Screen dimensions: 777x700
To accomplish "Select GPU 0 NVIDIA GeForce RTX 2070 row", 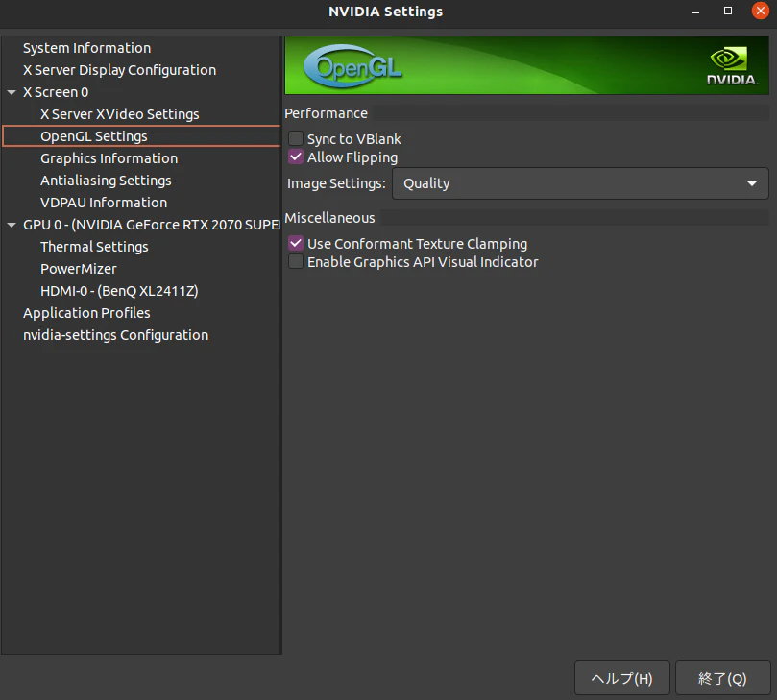I will tap(151, 225).
